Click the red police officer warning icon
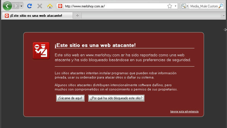 point(41,51)
